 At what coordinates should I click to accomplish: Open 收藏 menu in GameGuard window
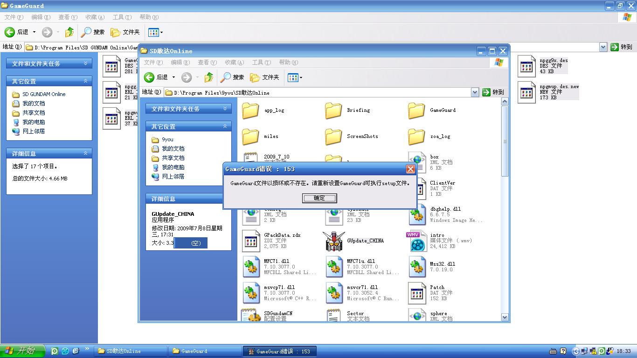click(x=95, y=17)
